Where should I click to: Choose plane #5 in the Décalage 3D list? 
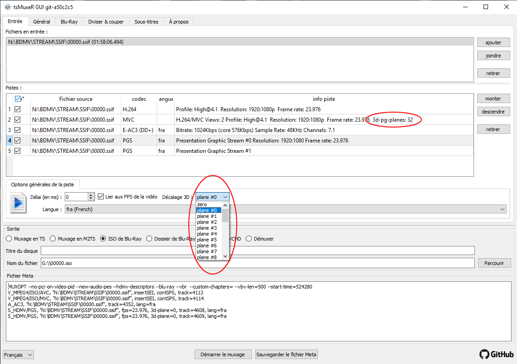[x=209, y=240]
